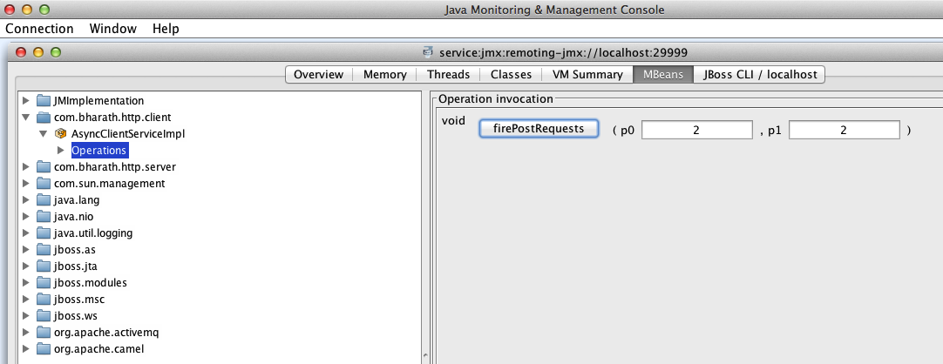Expand the com.sun.management node
The width and height of the screenshot is (943, 364).
point(25,183)
